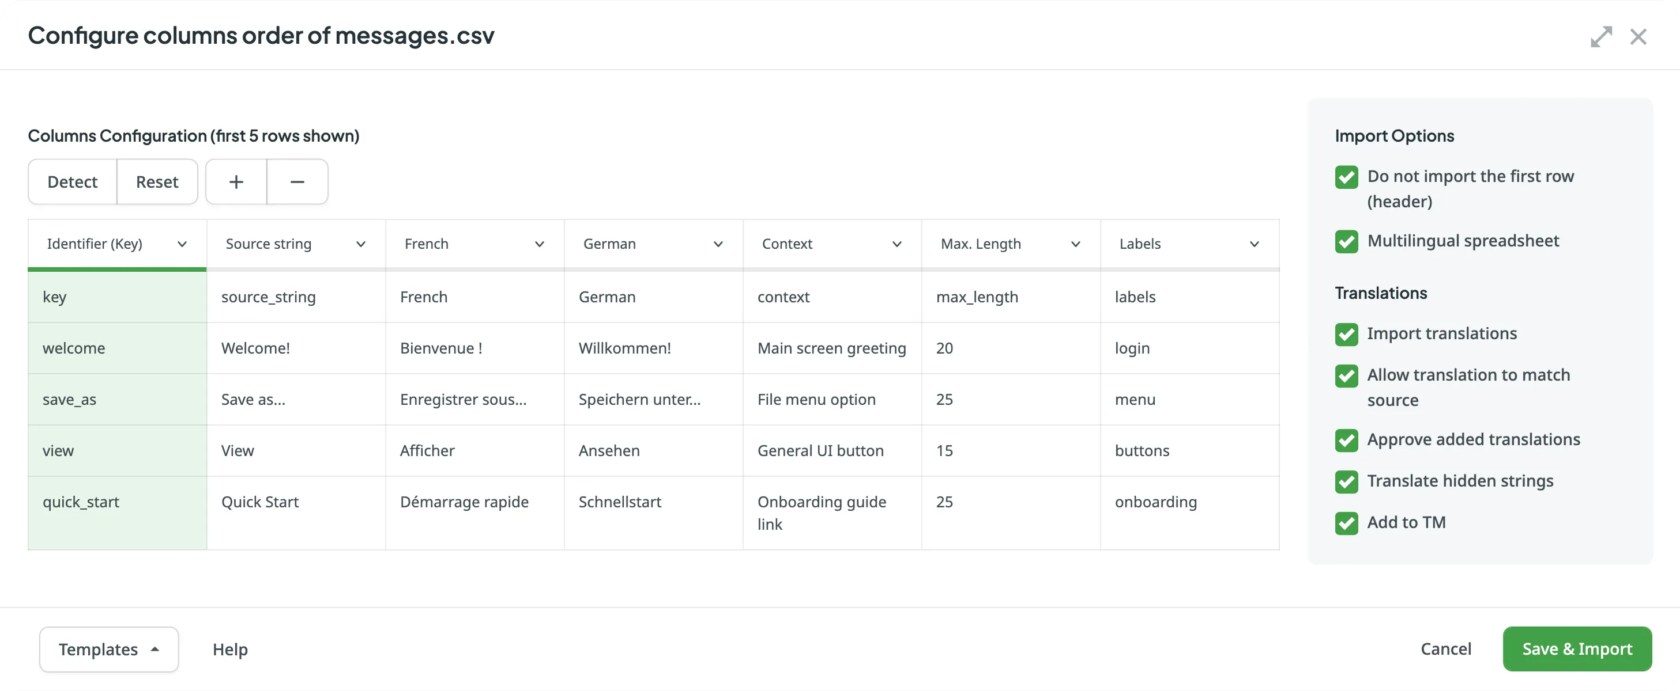Disable 'Approve added translations'
The image size is (1680, 691).
tap(1347, 441)
